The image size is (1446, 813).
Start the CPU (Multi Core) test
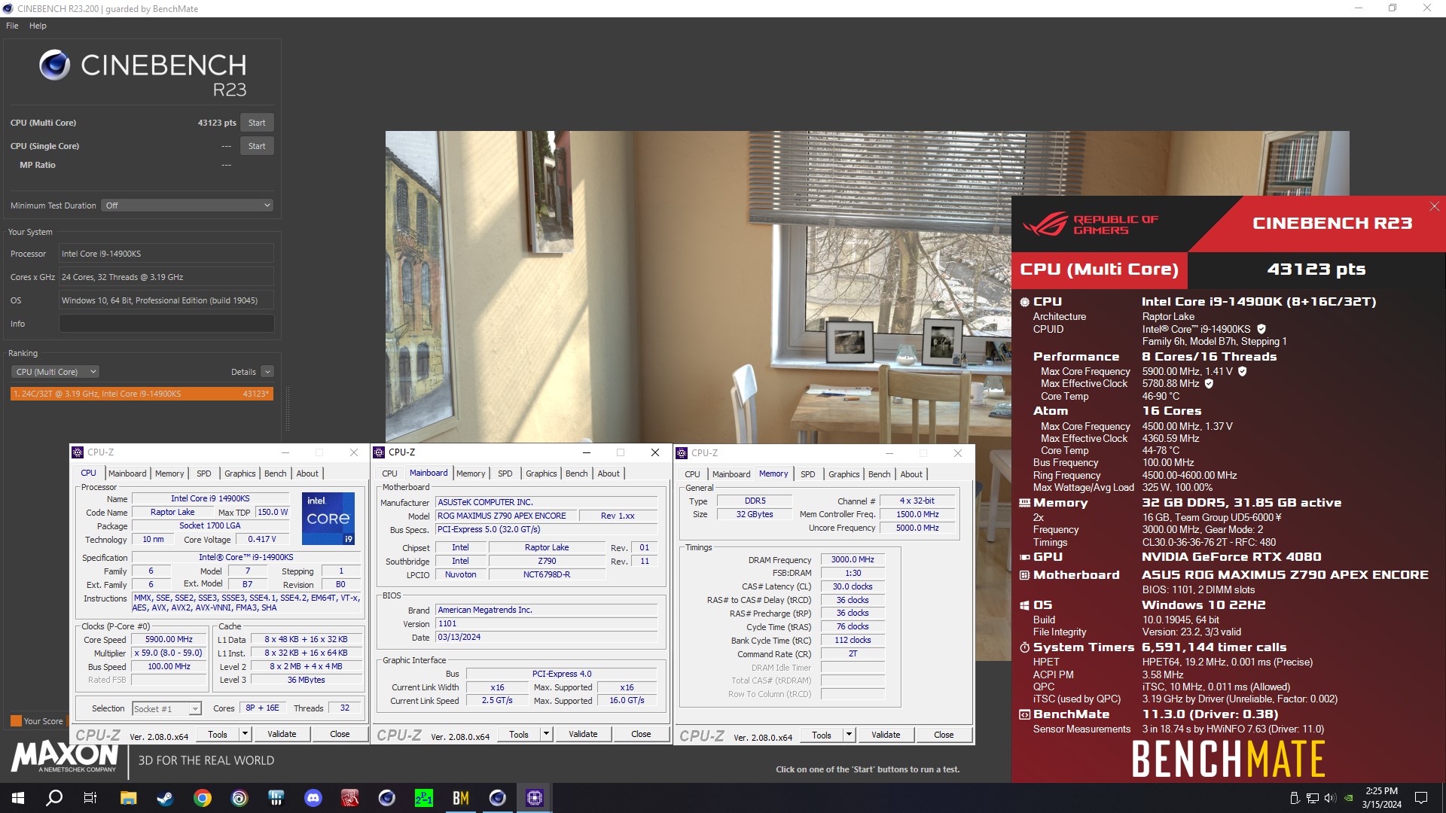[x=257, y=123]
